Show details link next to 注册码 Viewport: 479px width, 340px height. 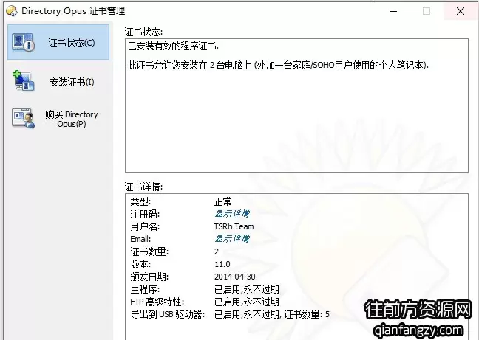coord(232,214)
